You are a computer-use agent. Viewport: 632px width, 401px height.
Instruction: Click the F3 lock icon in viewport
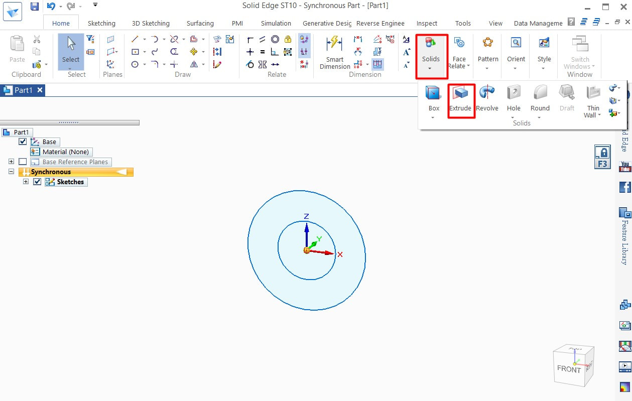602,157
